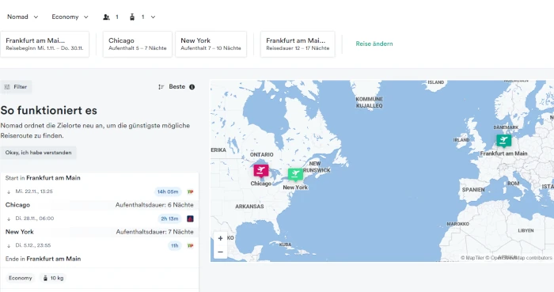This screenshot has height=292, width=554.
Task: Zoom out the map with minus button
Action: point(221,252)
